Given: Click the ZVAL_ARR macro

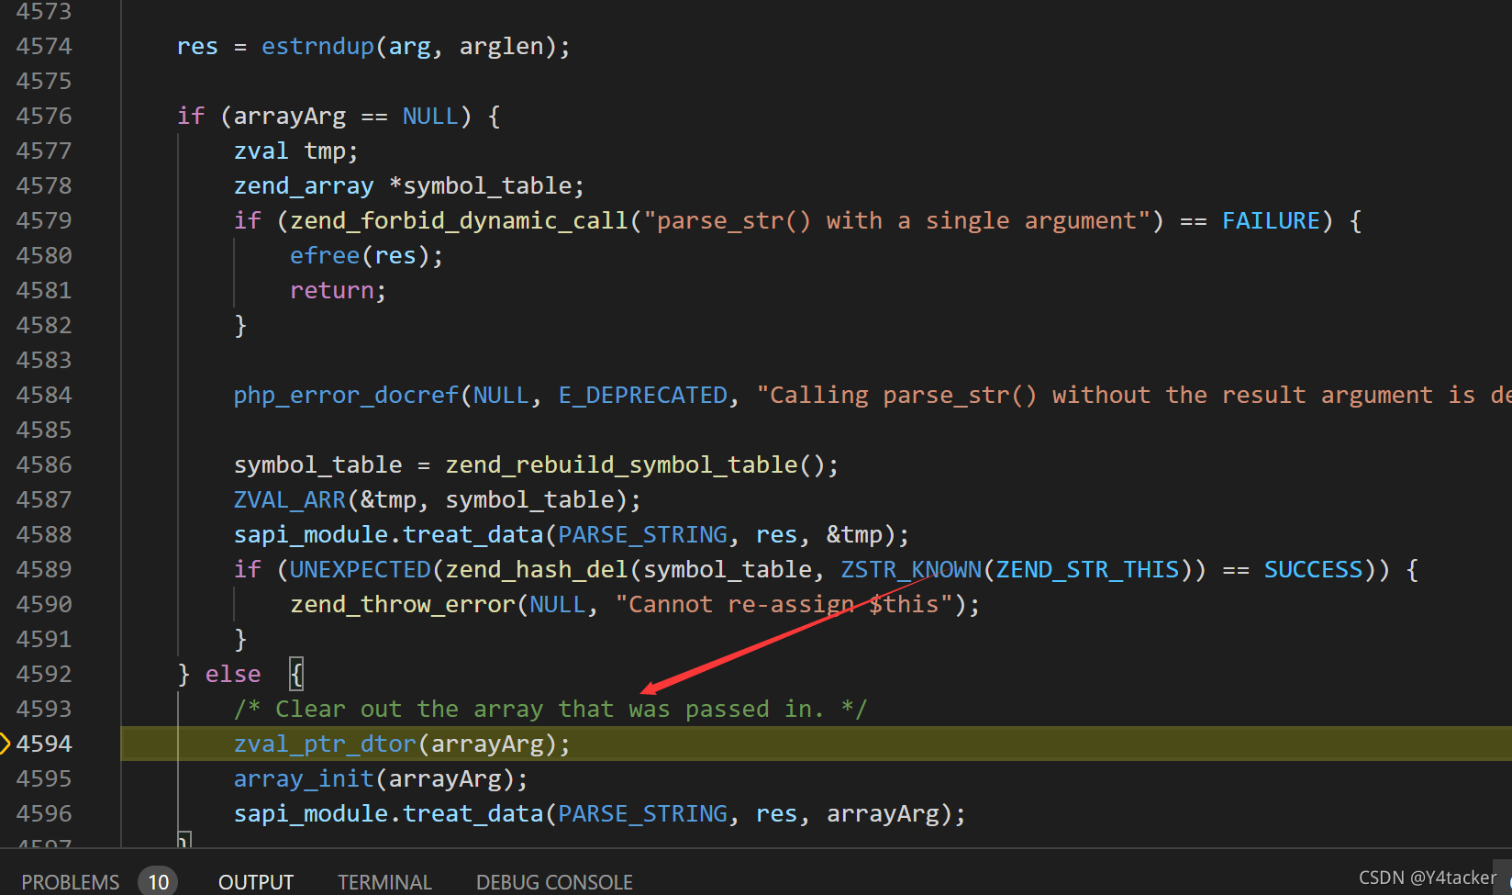Looking at the screenshot, I should (289, 500).
